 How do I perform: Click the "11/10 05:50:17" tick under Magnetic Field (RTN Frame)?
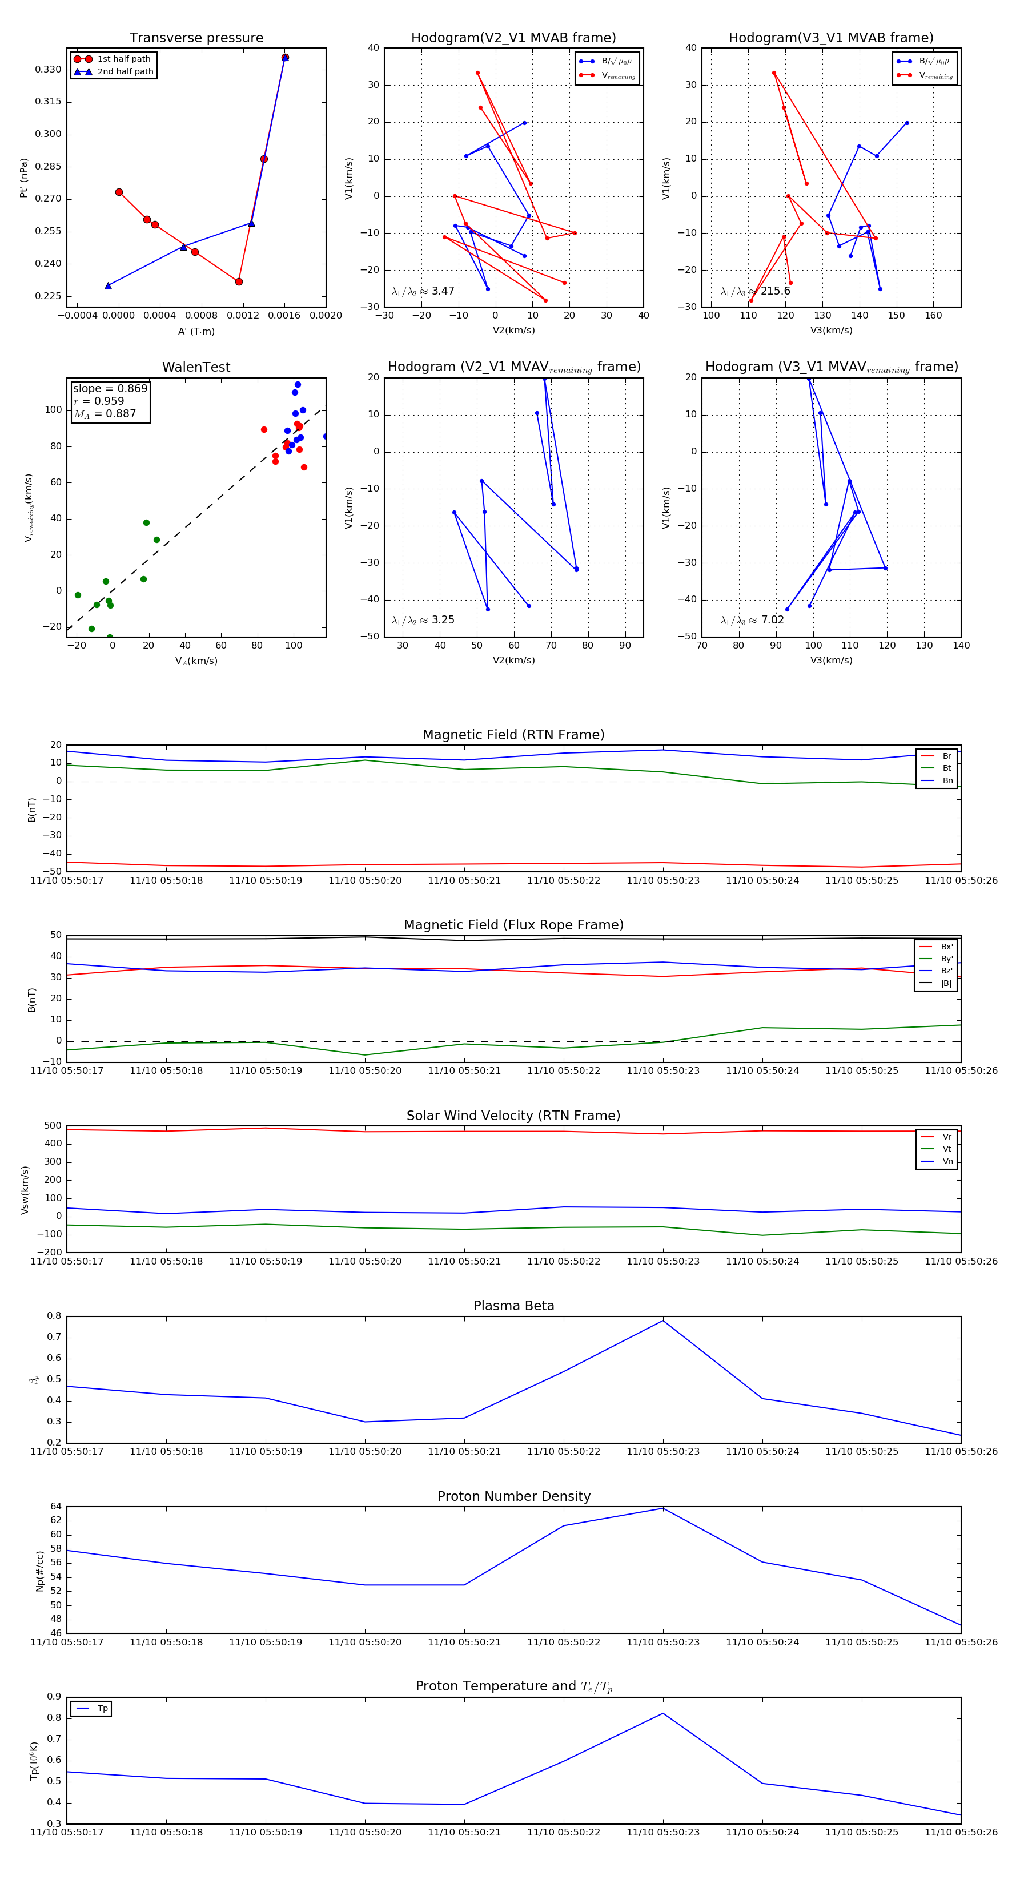67,880
